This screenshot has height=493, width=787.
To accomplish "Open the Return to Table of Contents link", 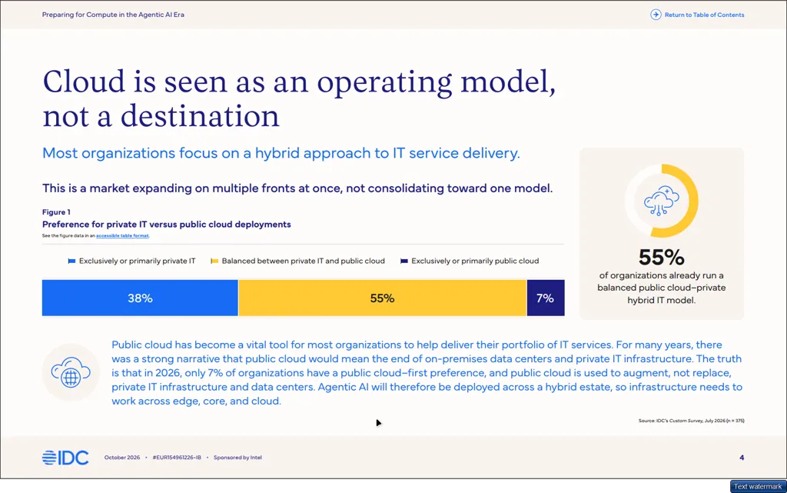I will coord(697,15).
